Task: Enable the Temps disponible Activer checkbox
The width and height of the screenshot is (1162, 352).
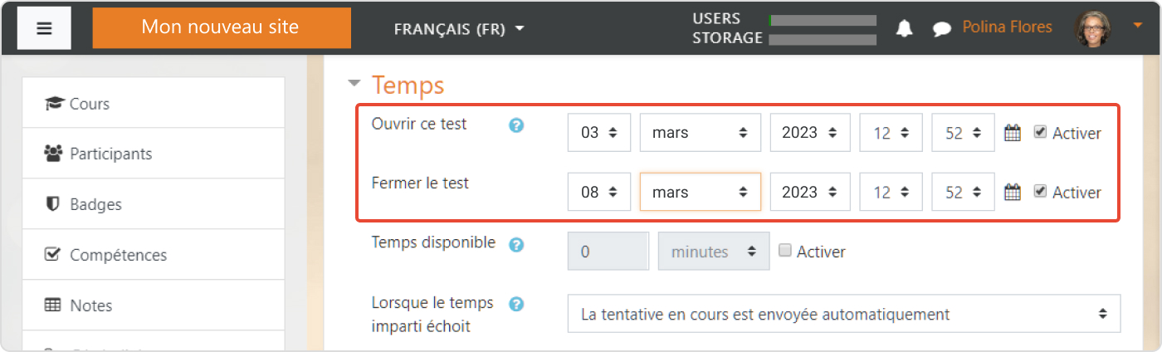Action: (x=785, y=251)
